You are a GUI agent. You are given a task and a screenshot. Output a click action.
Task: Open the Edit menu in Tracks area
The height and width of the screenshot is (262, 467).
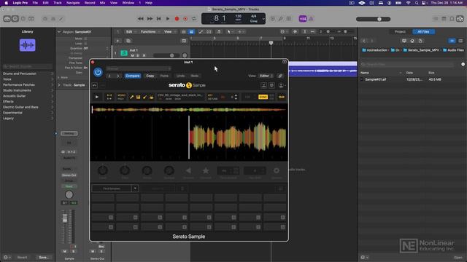click(131, 31)
